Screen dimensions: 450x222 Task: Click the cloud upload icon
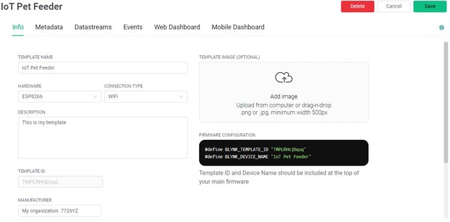284,77
